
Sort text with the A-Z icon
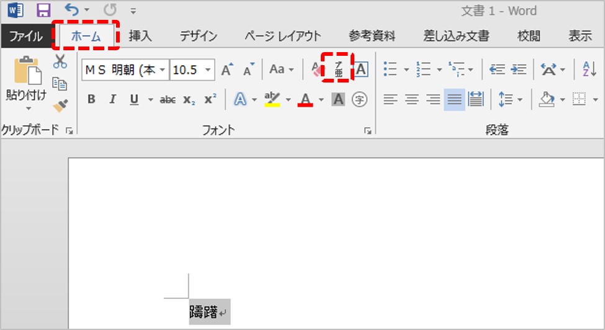[589, 69]
